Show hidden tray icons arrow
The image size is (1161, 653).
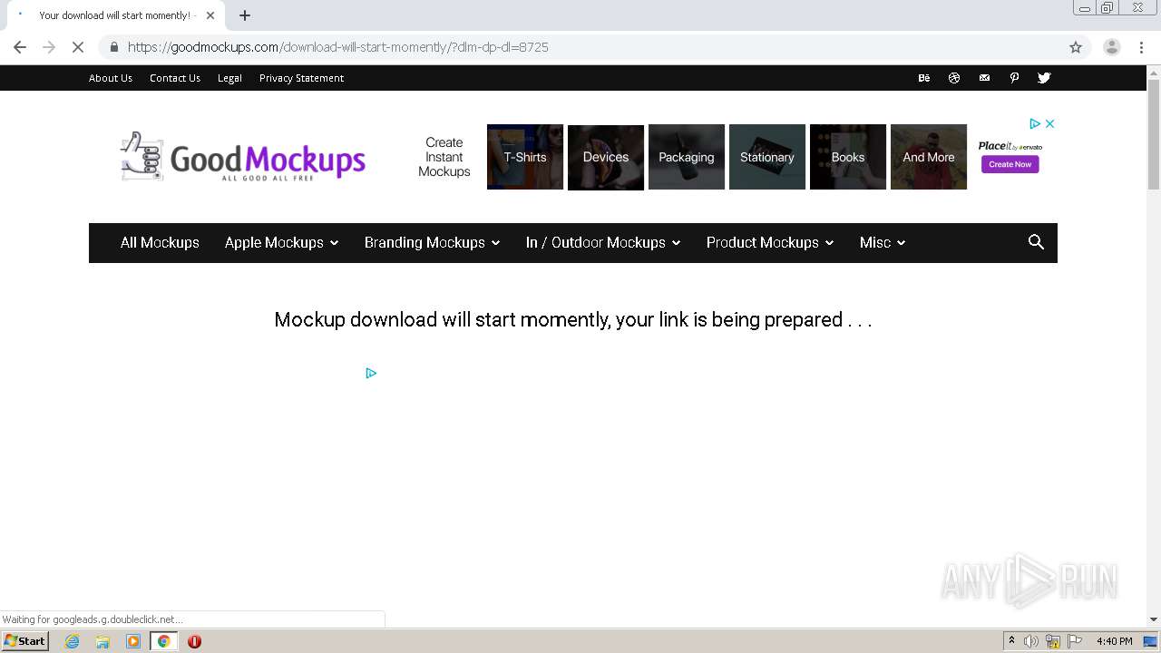click(x=1011, y=641)
